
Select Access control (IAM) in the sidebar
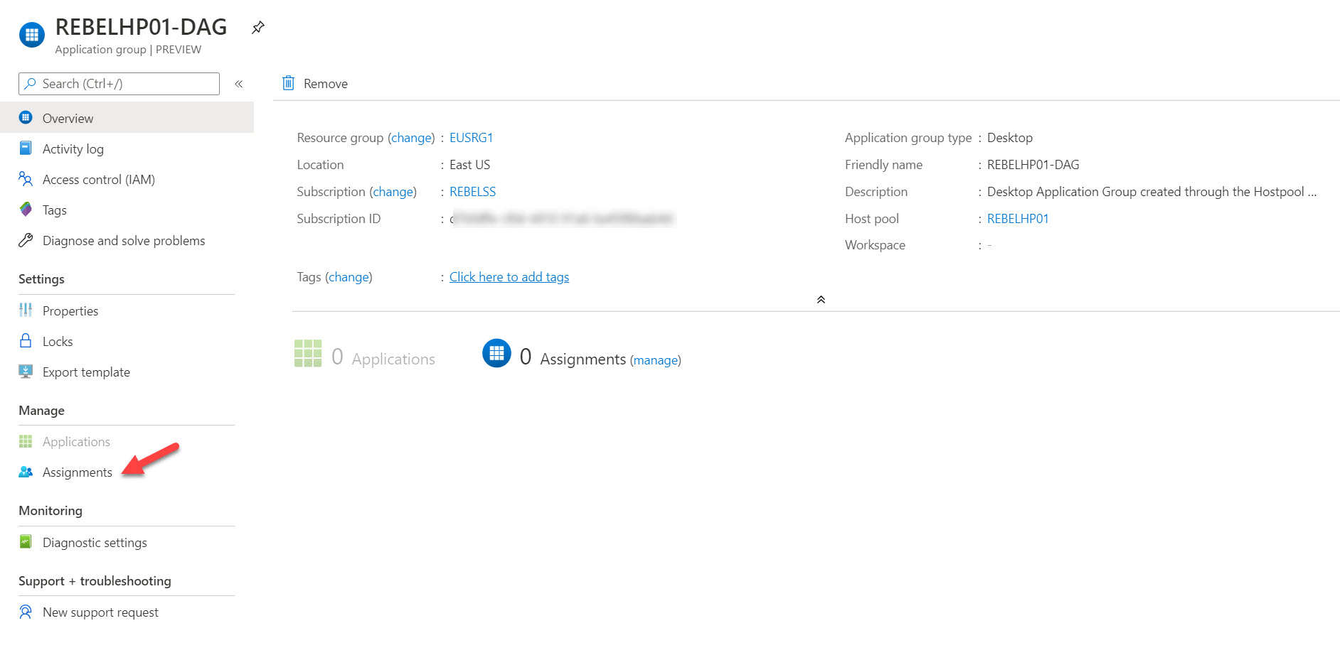click(97, 179)
